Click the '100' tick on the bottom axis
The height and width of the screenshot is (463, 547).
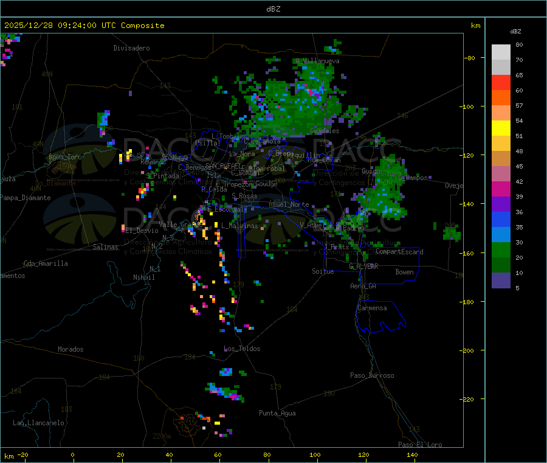coord(315,455)
